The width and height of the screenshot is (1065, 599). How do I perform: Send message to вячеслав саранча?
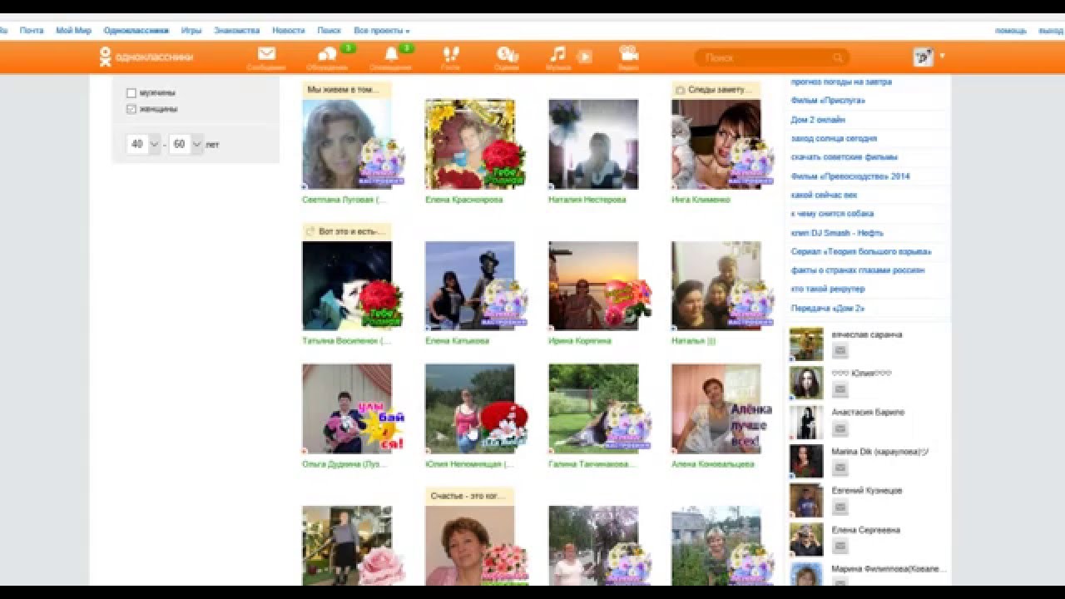840,350
